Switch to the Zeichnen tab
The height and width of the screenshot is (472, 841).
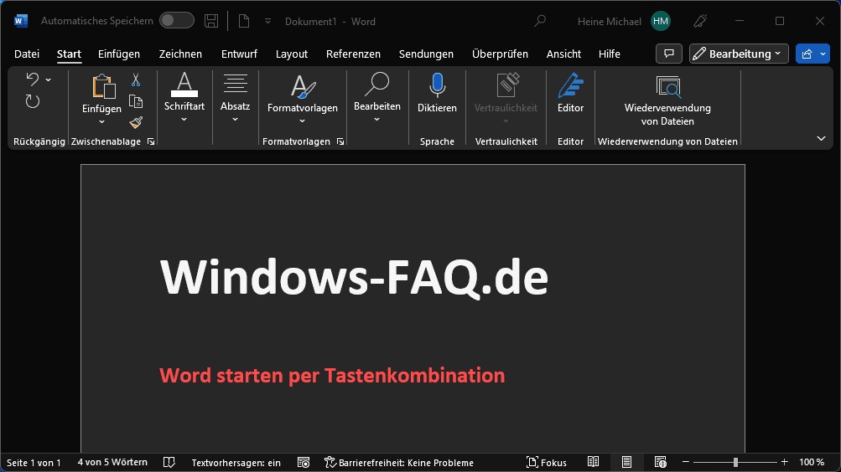point(180,54)
